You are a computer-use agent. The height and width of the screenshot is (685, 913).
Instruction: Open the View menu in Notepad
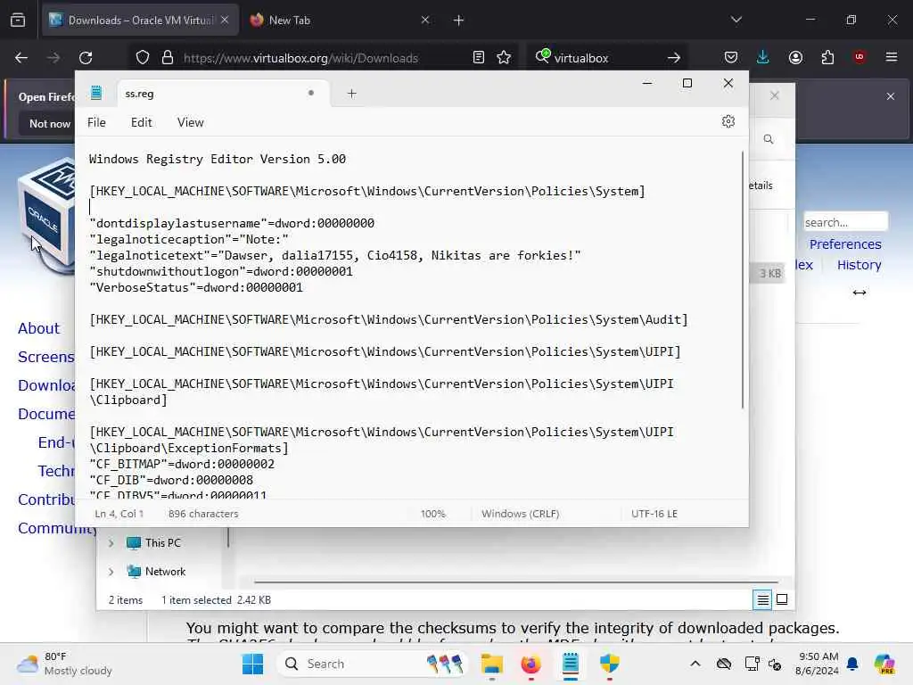coord(191,122)
